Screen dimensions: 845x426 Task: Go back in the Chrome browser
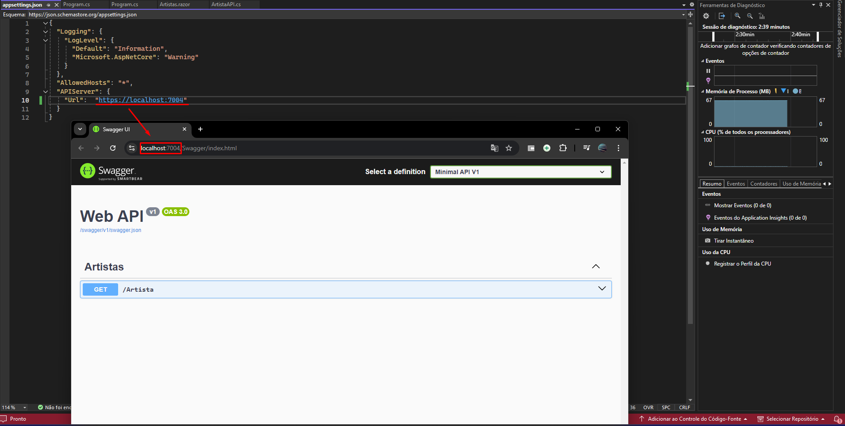tap(81, 148)
